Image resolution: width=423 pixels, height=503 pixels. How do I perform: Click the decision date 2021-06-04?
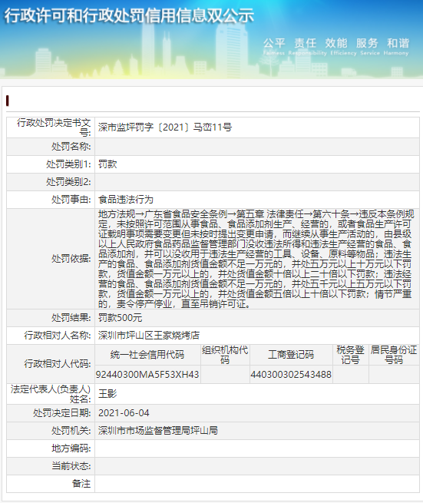124,413
